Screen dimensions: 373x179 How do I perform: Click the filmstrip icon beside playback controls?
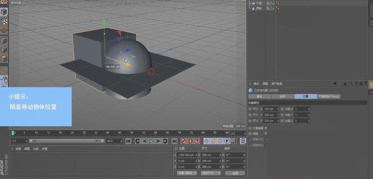[243, 141]
